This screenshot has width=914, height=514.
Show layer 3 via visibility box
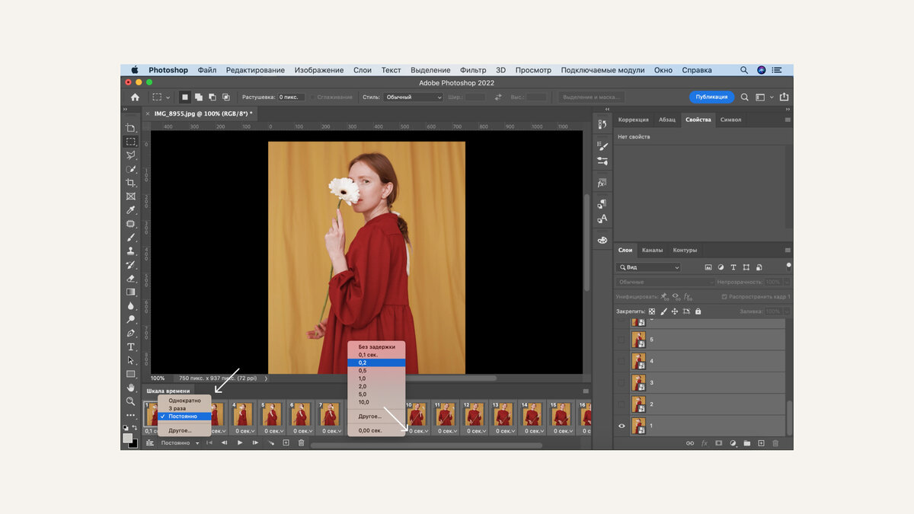click(622, 382)
